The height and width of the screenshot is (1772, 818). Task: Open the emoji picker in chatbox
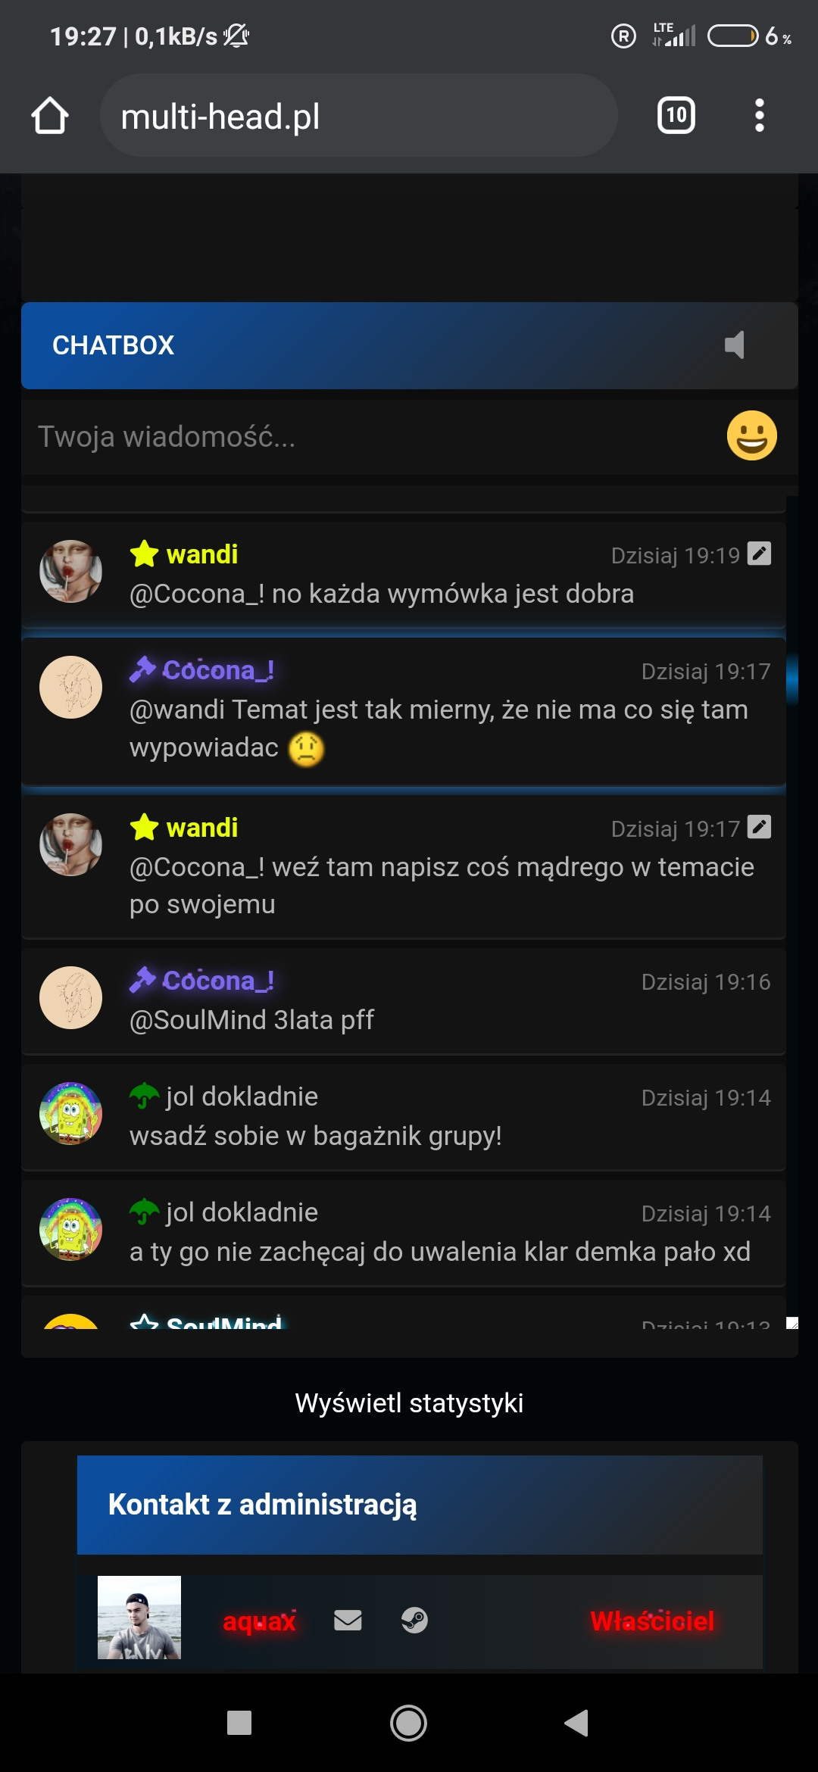[x=751, y=436]
